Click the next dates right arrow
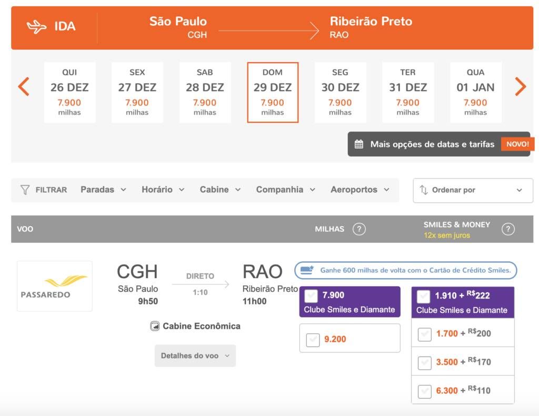The width and height of the screenshot is (539, 416). click(x=521, y=86)
